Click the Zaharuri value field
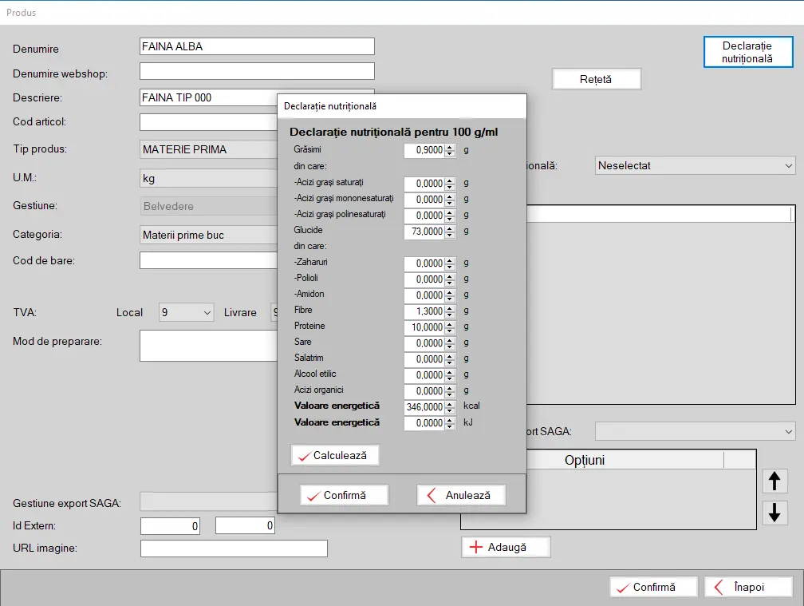This screenshot has width=804, height=606. tap(424, 263)
